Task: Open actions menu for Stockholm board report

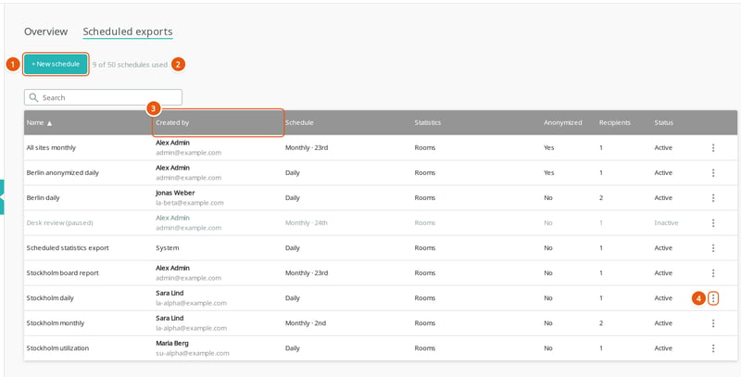Action: (x=713, y=273)
